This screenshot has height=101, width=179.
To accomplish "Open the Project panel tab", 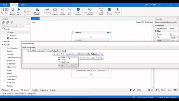I will coord(5,90).
